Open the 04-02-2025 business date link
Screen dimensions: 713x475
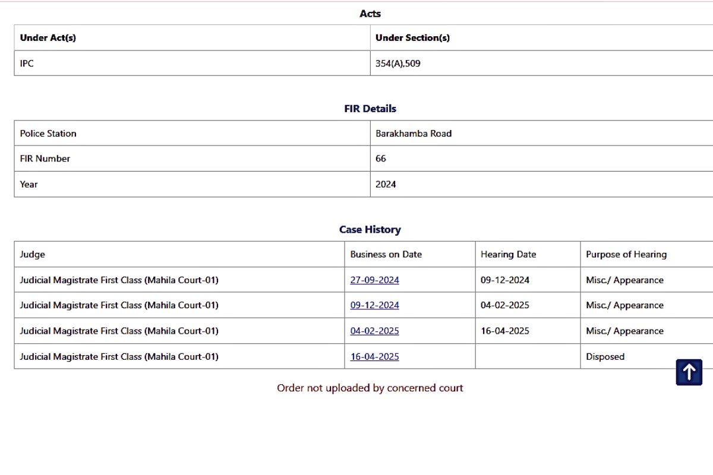click(374, 331)
